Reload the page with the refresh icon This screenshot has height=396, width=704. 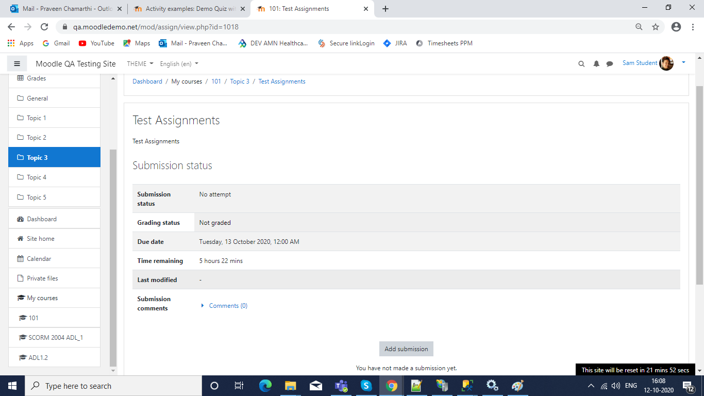(x=44, y=27)
